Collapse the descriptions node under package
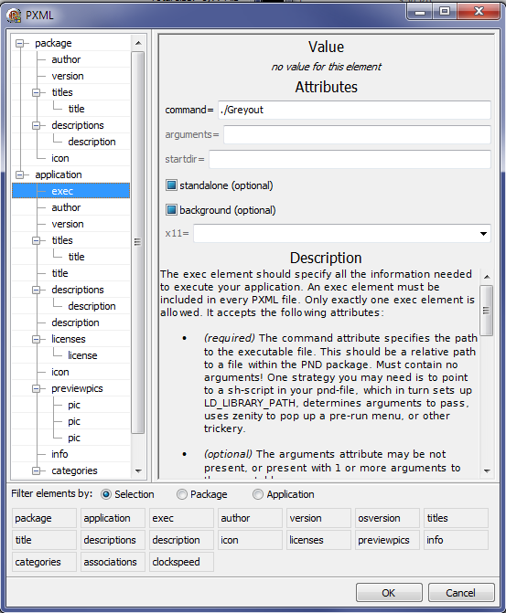Screen dimensions: 506x613 tap(36, 125)
